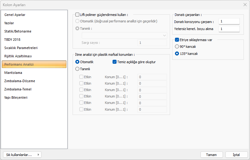The width and height of the screenshot is (250, 160).
Task: Open Zımbalama-Döşeme settings
Action: tap(20, 81)
